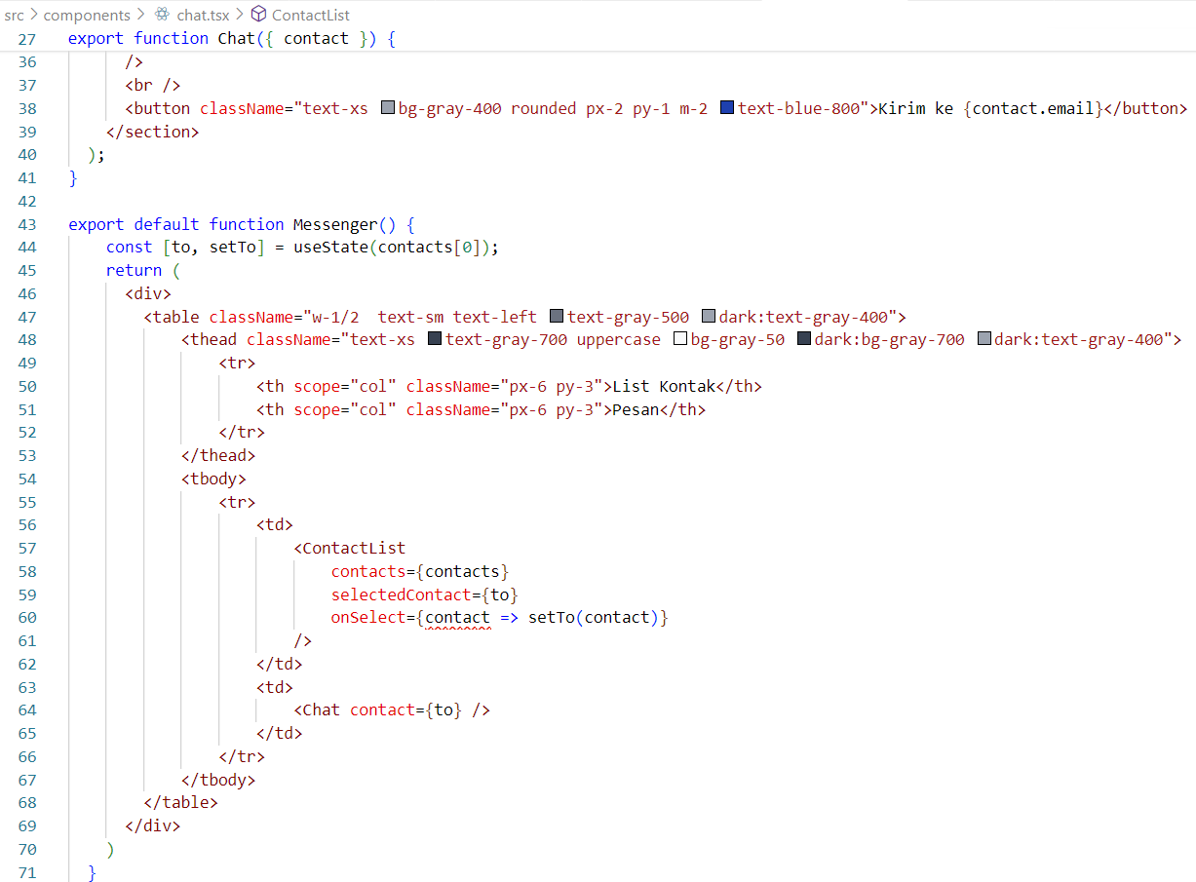
Task: Expand the components breadcrumb segment
Action: click(87, 15)
